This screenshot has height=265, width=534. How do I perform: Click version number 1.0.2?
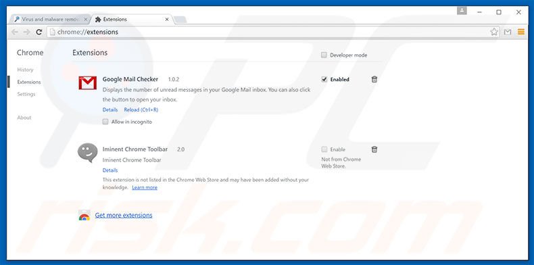(x=173, y=79)
